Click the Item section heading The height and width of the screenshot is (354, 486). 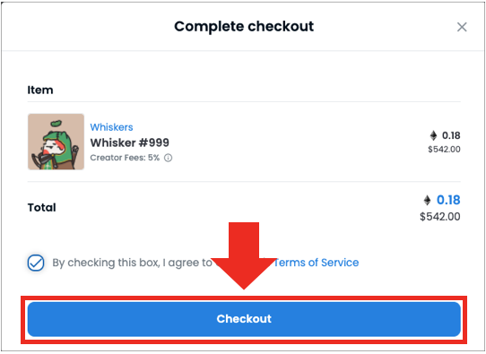point(40,91)
